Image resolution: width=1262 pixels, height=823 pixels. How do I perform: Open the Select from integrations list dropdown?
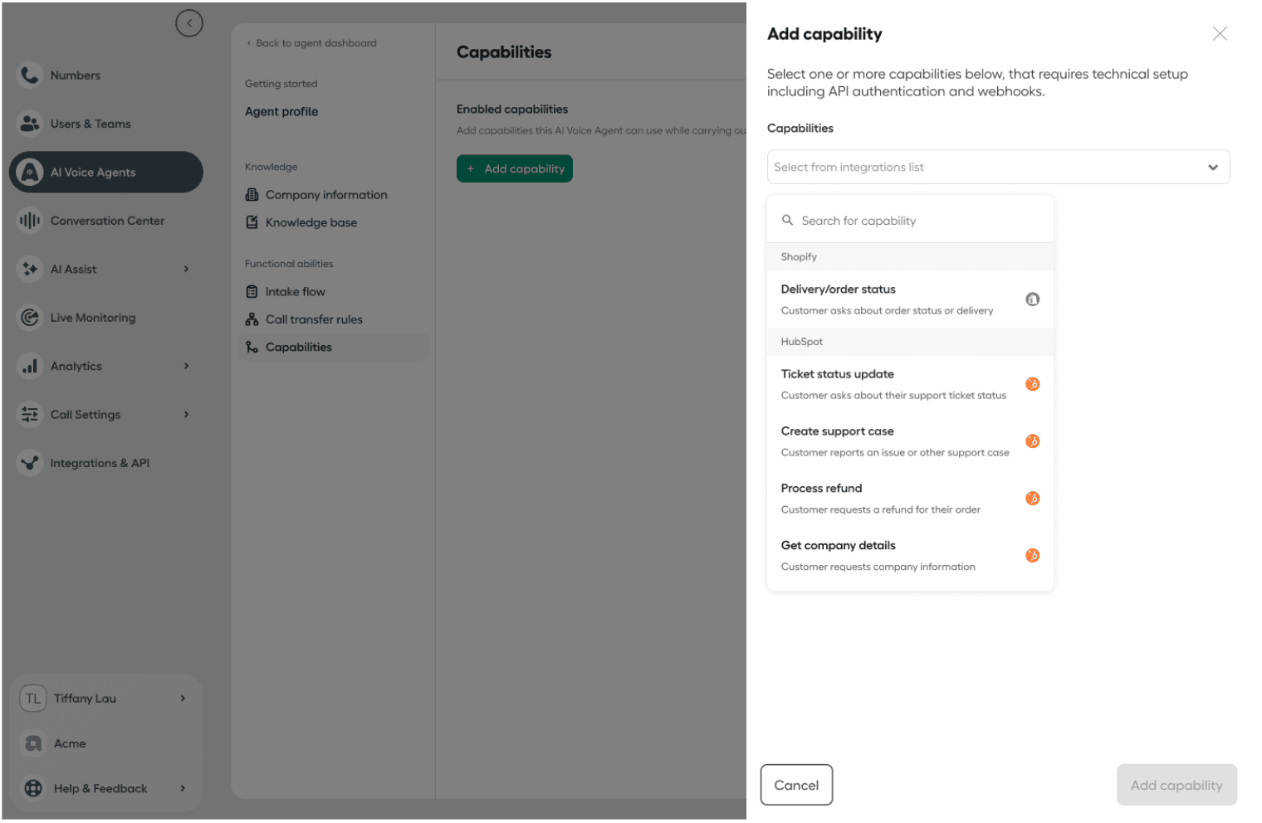tap(997, 167)
